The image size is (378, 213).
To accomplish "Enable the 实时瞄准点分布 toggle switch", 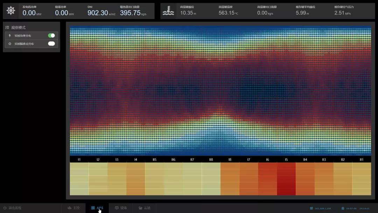I will [51, 43].
